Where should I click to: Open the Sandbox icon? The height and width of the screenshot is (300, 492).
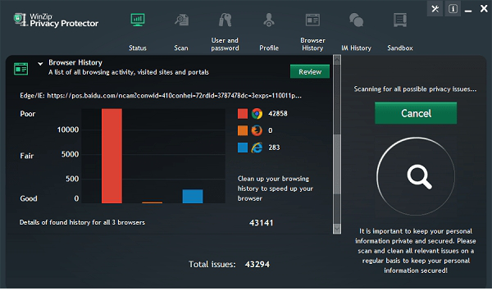point(400,20)
